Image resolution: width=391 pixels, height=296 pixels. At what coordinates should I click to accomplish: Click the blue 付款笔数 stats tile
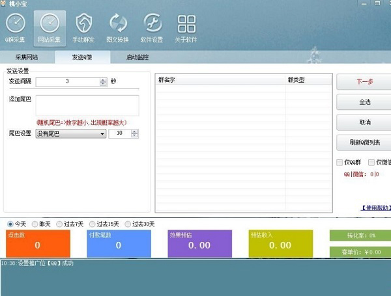click(x=119, y=243)
